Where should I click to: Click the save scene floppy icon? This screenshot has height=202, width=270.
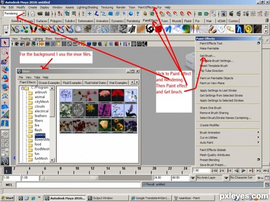(47, 13)
